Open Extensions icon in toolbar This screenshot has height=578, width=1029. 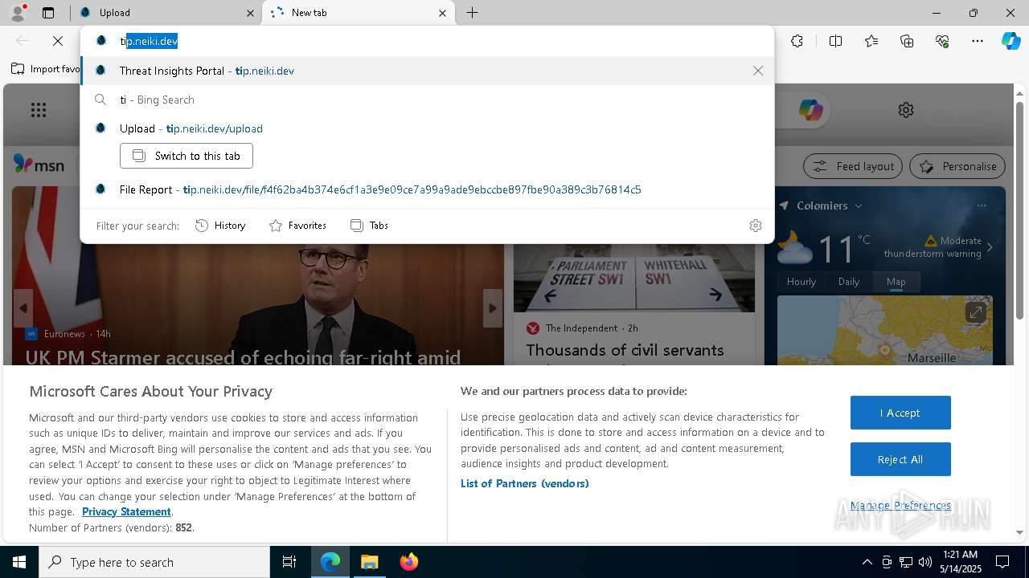click(797, 41)
